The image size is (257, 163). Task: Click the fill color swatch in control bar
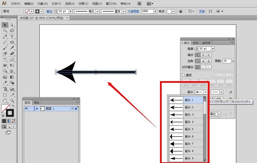click(x=28, y=11)
